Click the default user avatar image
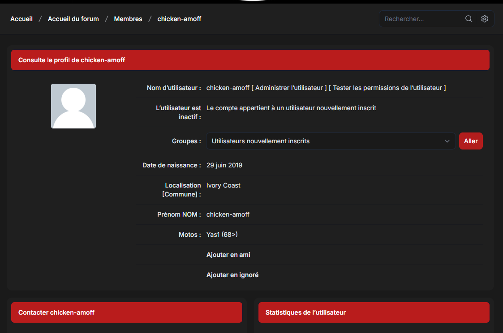This screenshot has width=503, height=333. (x=73, y=106)
